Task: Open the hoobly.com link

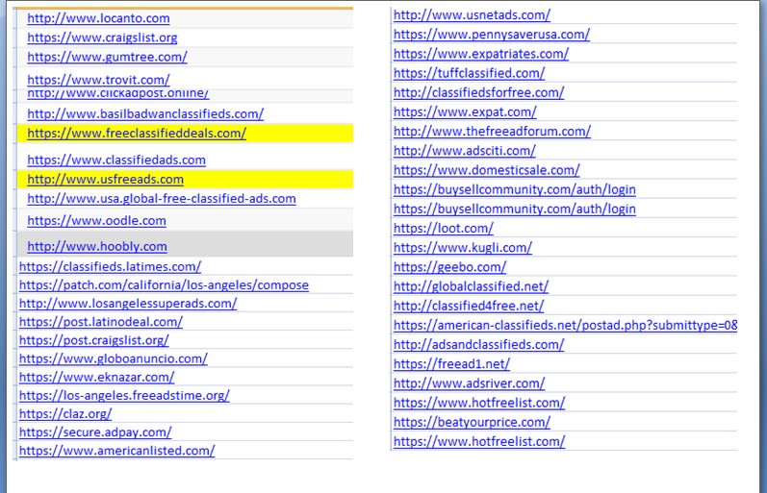Action: point(97,247)
